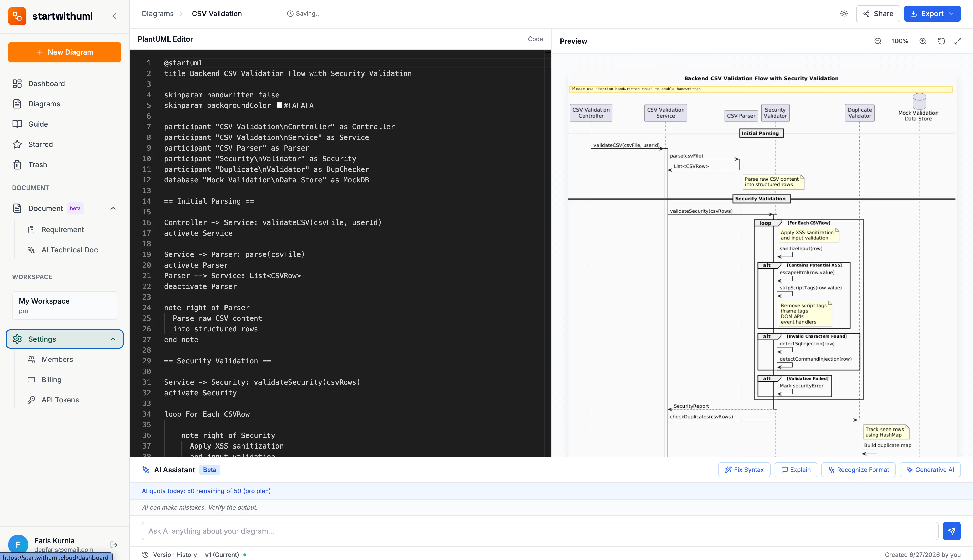Click the 100% zoom level
This screenshot has height=560, width=973.
point(900,41)
